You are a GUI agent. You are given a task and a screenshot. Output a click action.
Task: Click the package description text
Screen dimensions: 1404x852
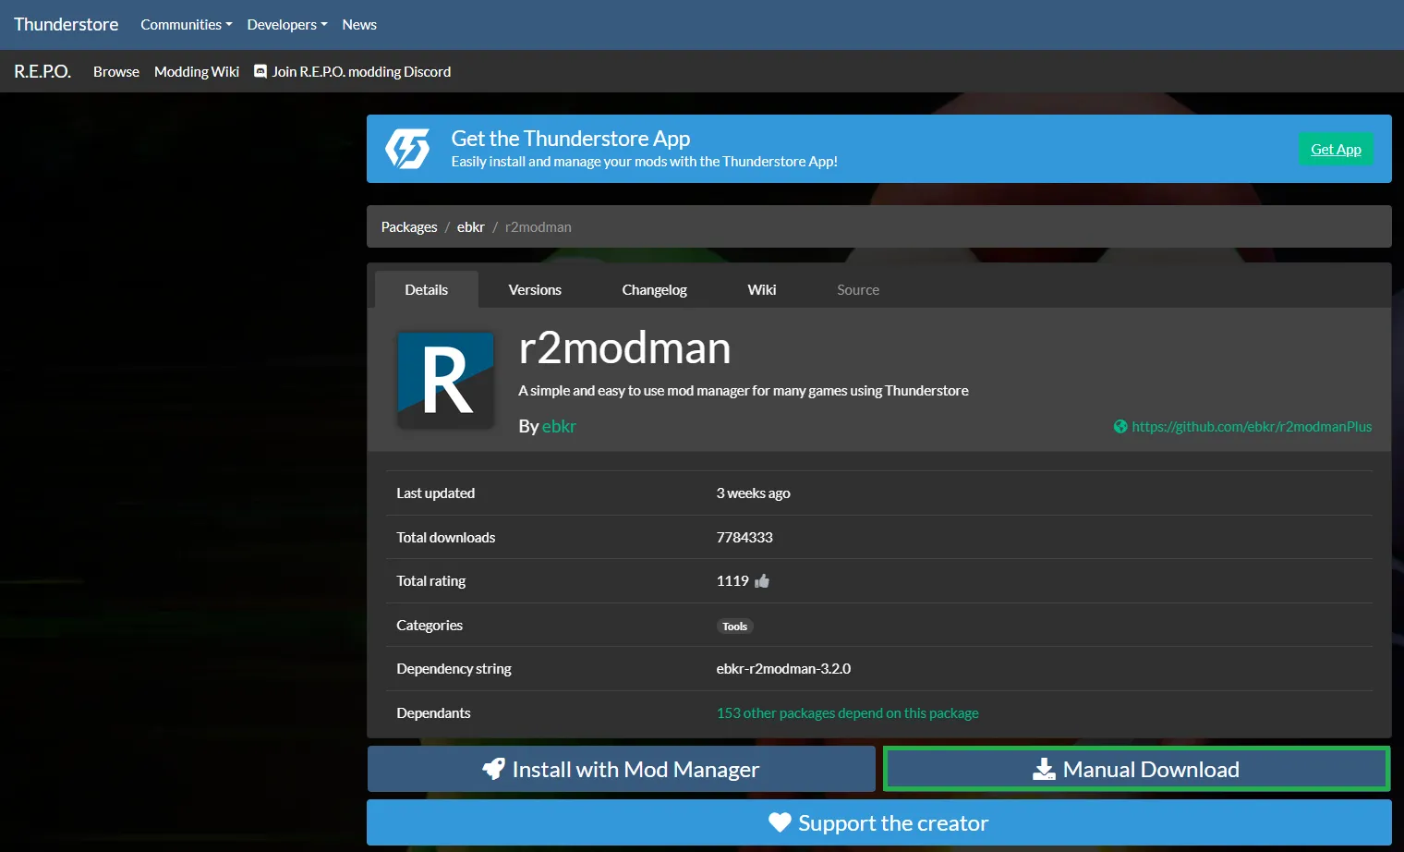[x=744, y=391]
